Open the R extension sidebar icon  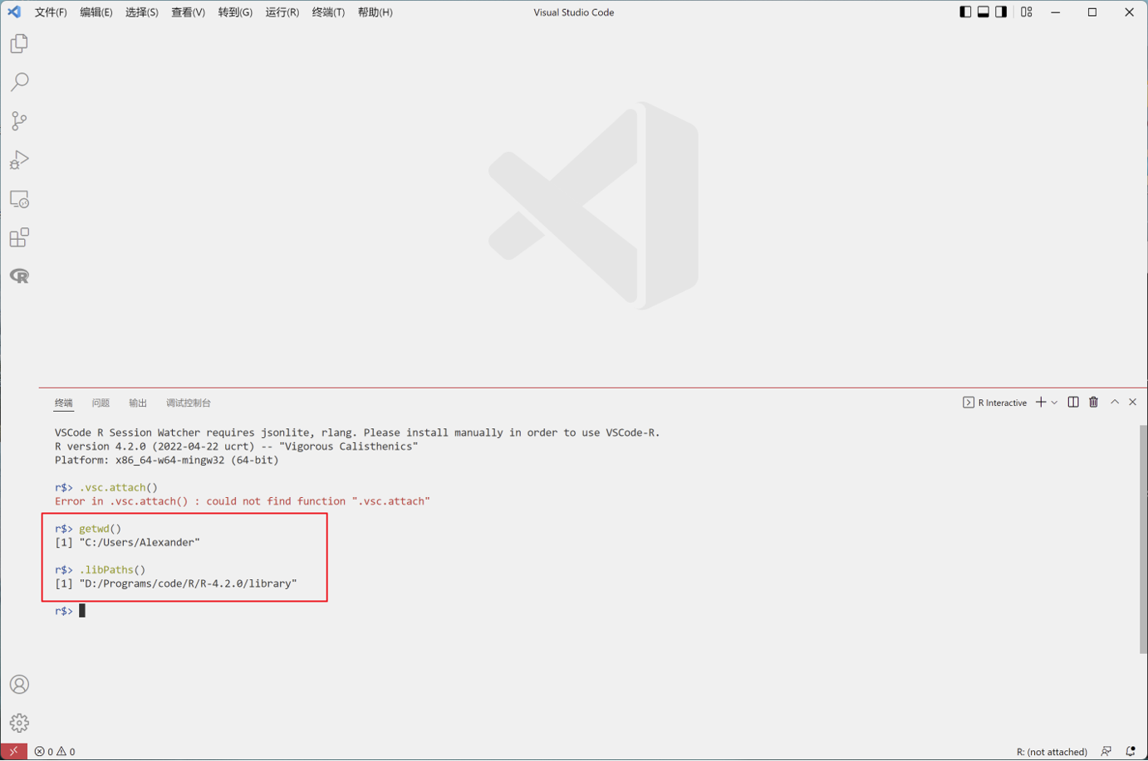point(19,276)
